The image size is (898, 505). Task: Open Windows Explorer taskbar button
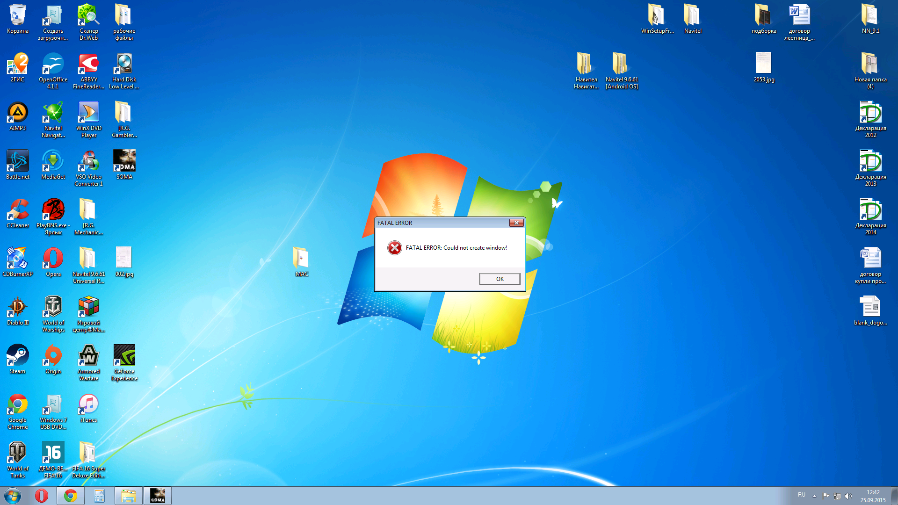(x=128, y=495)
